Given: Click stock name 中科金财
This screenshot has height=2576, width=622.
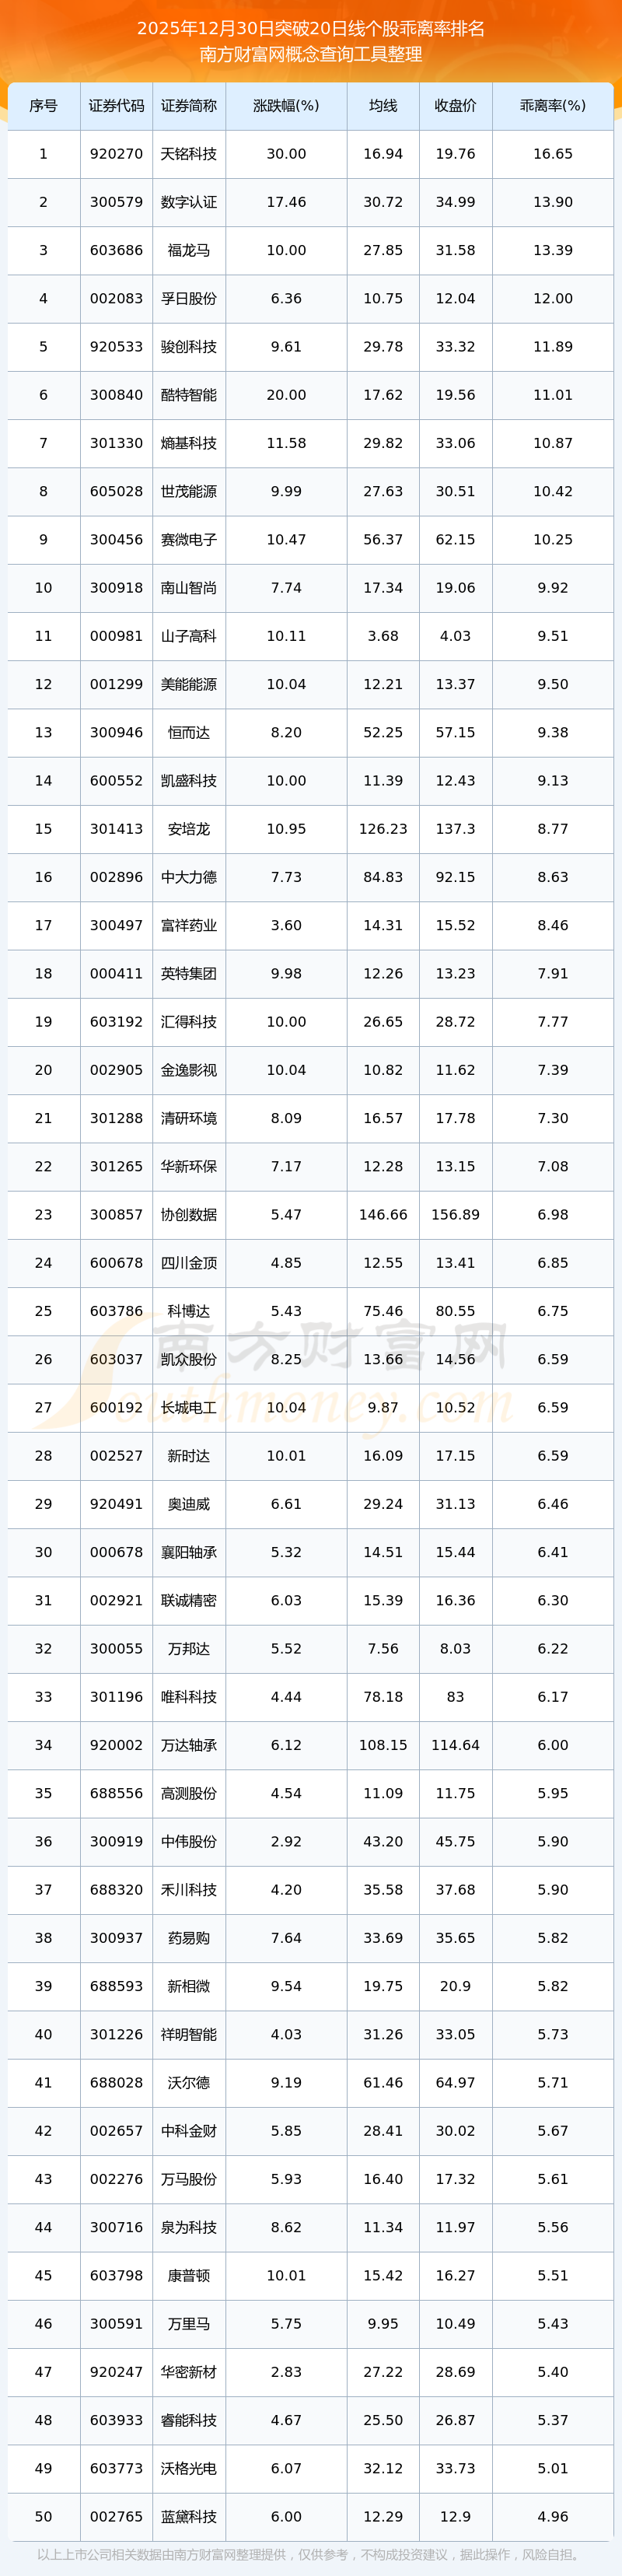Looking at the screenshot, I should [189, 2130].
